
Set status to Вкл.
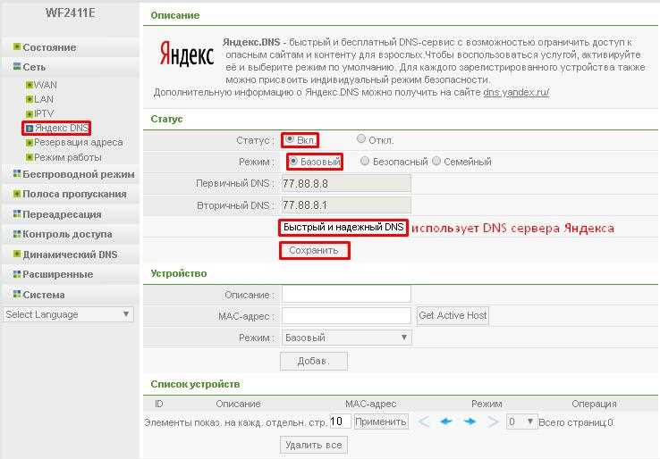tap(290, 138)
